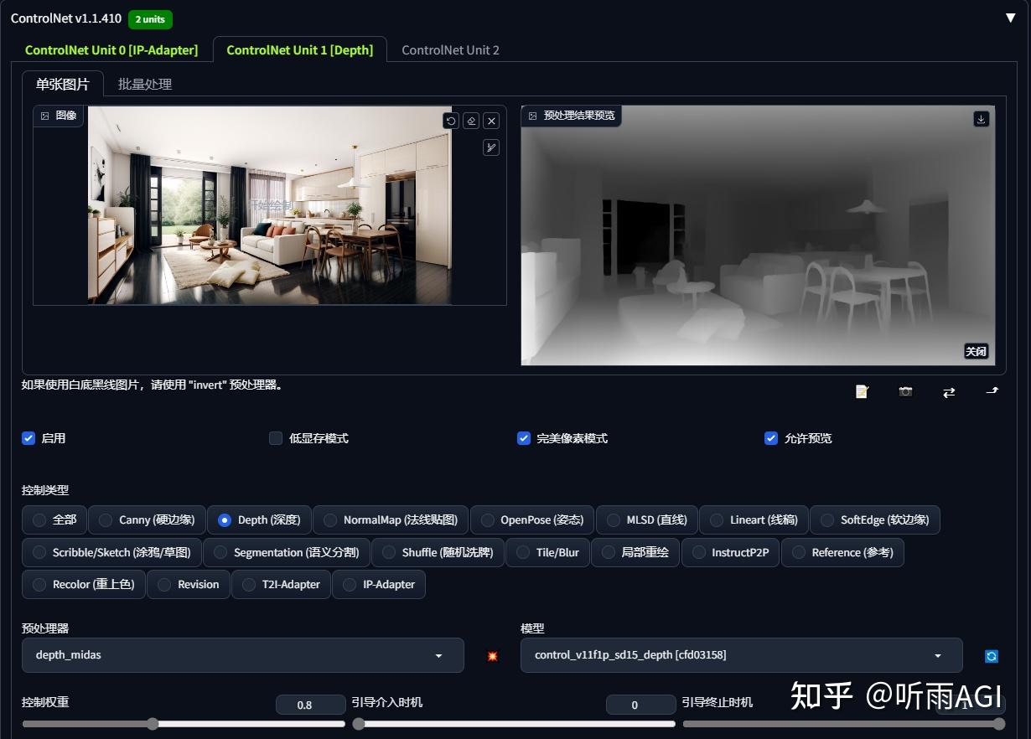Select the Recolor (重上色) option

click(84, 584)
